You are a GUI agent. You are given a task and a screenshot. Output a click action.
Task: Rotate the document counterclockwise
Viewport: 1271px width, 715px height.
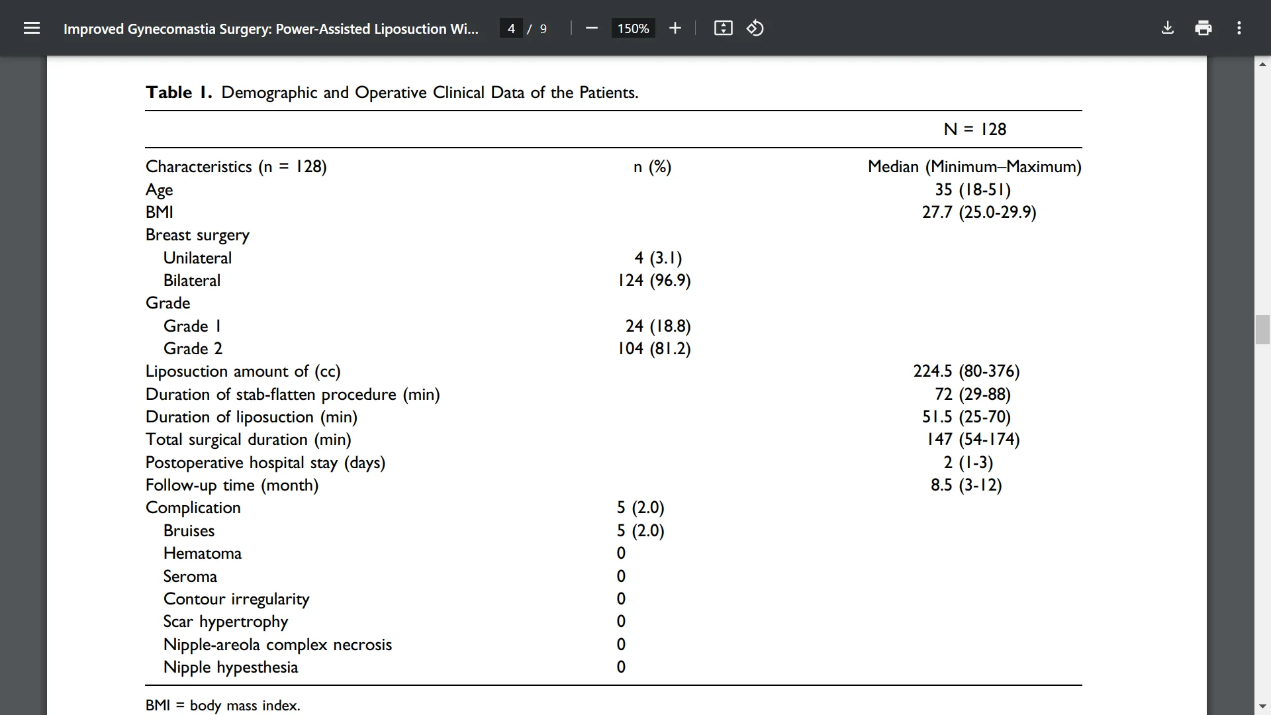coord(755,28)
